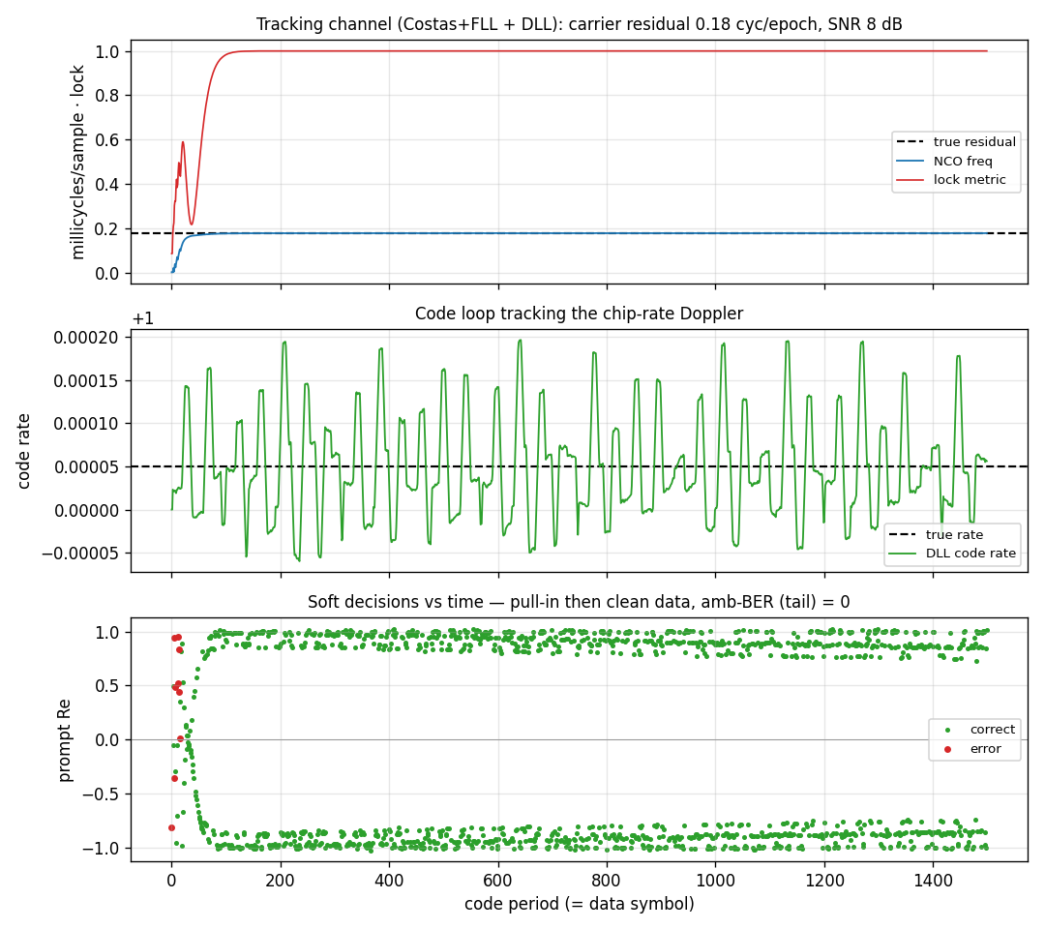This screenshot has width=1045, height=929.
Task: Click the top plot title about Tracking channel
Action: pos(580,24)
